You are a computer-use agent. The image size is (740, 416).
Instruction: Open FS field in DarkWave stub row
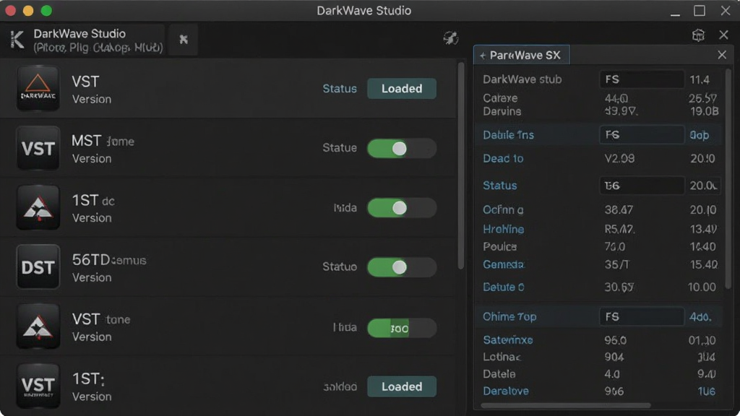pyautogui.click(x=642, y=79)
